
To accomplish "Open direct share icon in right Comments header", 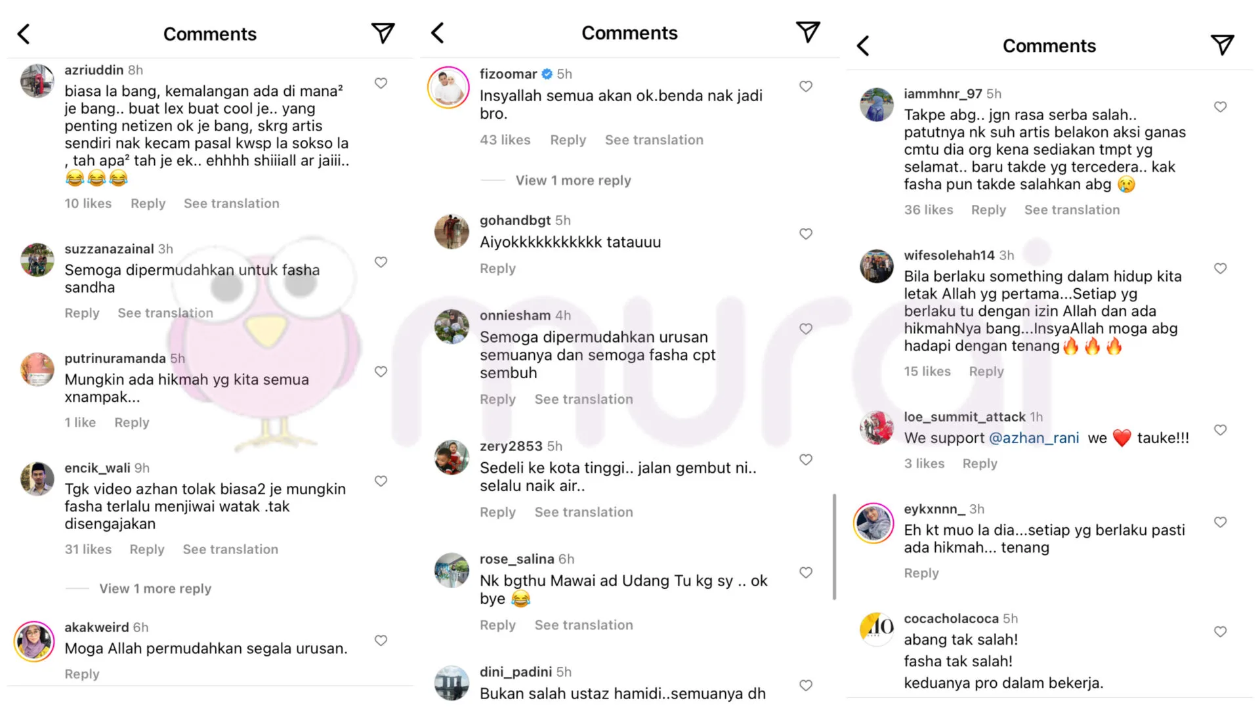I will tap(1222, 45).
